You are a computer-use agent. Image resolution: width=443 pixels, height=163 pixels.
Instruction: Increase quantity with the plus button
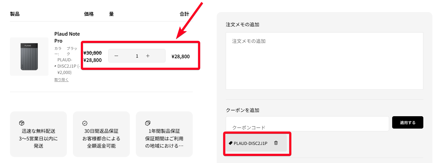tap(148, 56)
